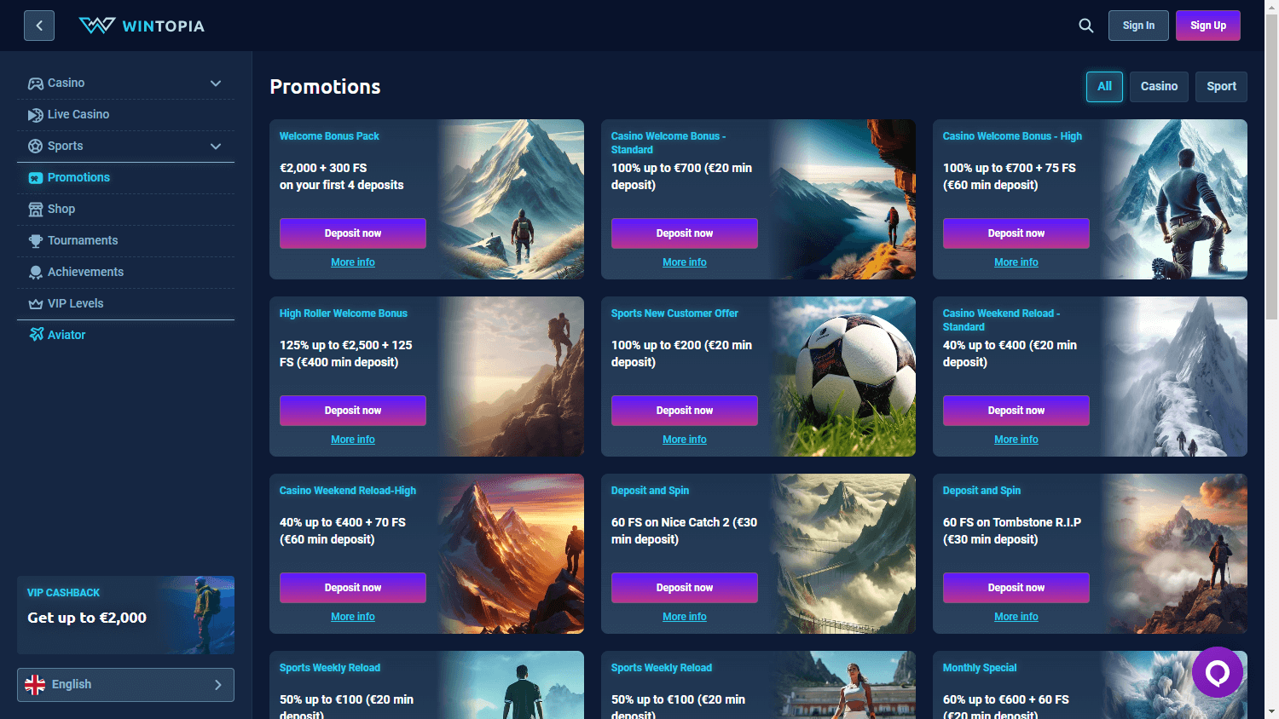
Task: Click the Aviator plane icon
Action: point(35,335)
